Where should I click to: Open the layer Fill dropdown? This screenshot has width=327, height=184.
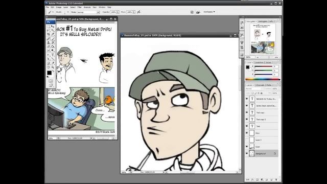(275, 93)
